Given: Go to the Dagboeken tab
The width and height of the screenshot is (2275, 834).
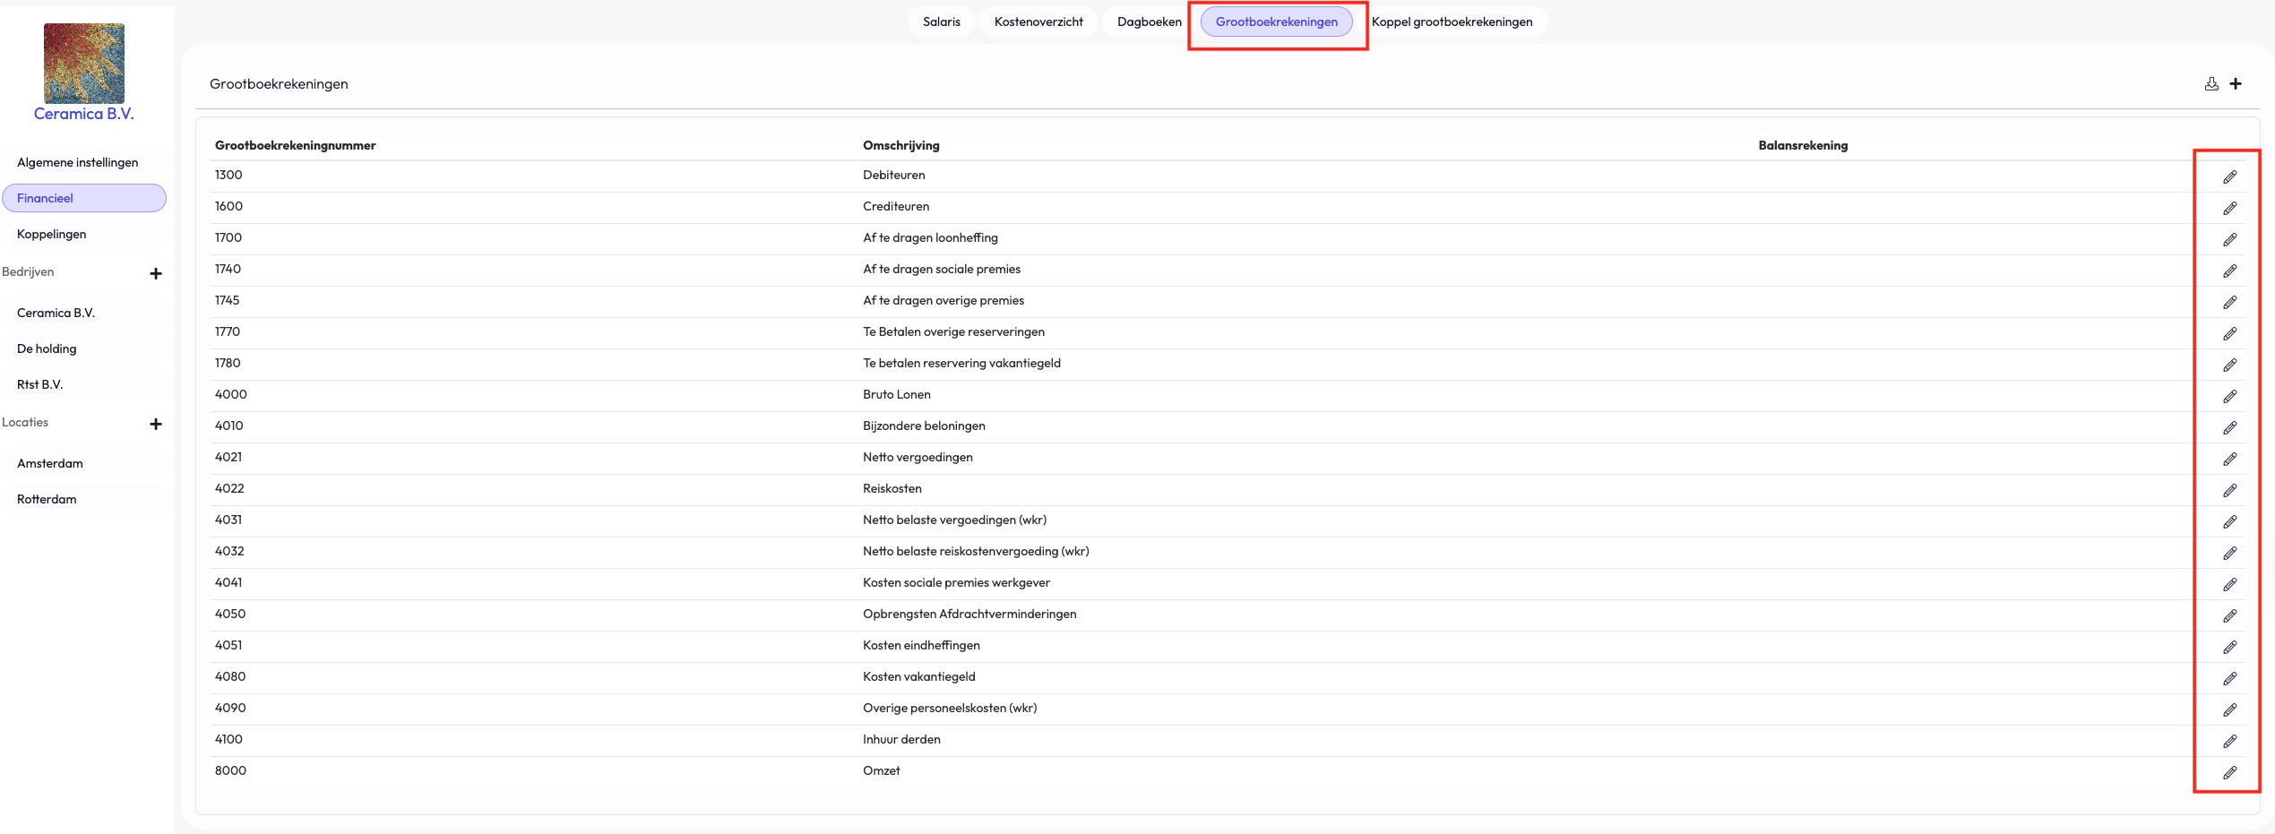Looking at the screenshot, I should click(x=1149, y=21).
